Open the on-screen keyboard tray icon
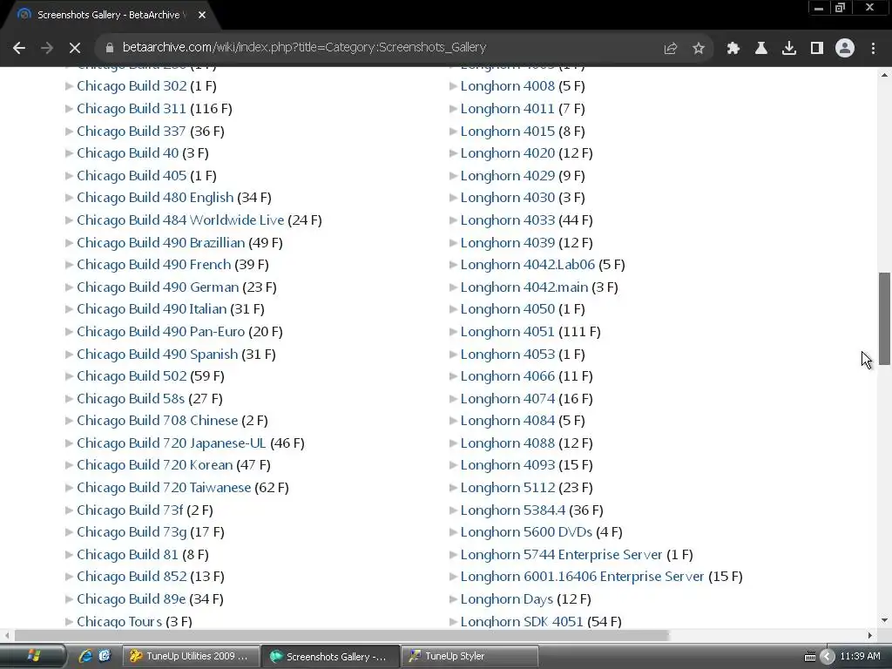The width and height of the screenshot is (892, 669). [x=810, y=657]
